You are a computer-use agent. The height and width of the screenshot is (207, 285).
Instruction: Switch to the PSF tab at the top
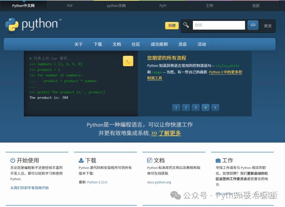click(70, 5)
